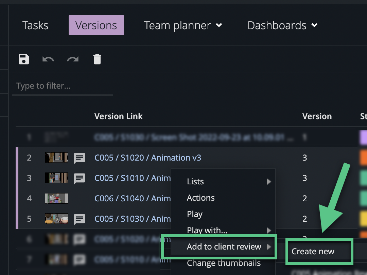Click the Version Link column header
The height and width of the screenshot is (275, 367).
click(x=119, y=116)
